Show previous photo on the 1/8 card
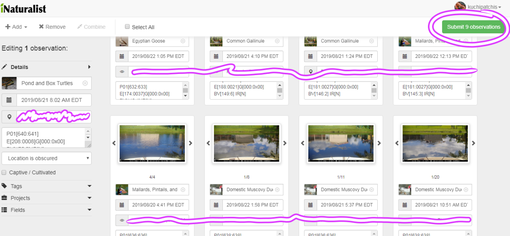 pyautogui.click(x=208, y=143)
